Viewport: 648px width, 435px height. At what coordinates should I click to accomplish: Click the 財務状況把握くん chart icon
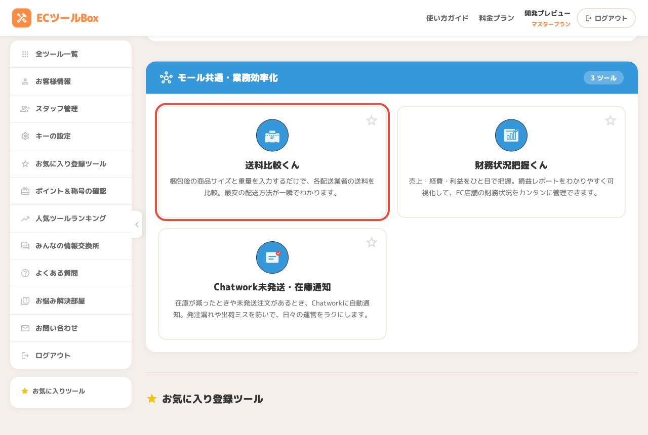pyautogui.click(x=511, y=136)
